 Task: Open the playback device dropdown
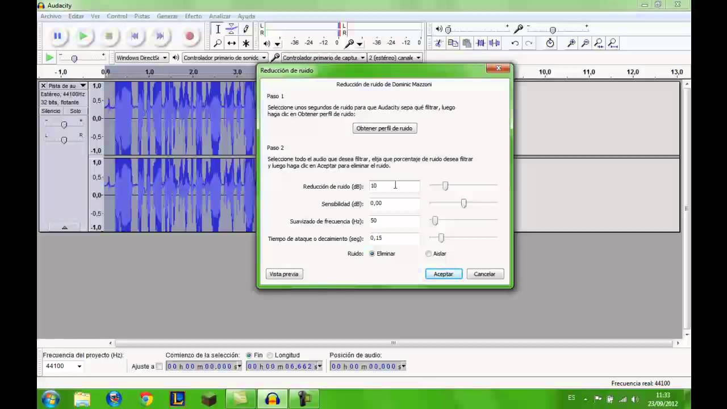pyautogui.click(x=225, y=57)
